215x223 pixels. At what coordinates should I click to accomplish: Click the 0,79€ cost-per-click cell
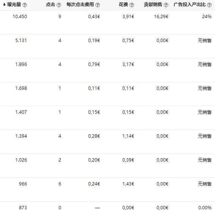[94, 64]
